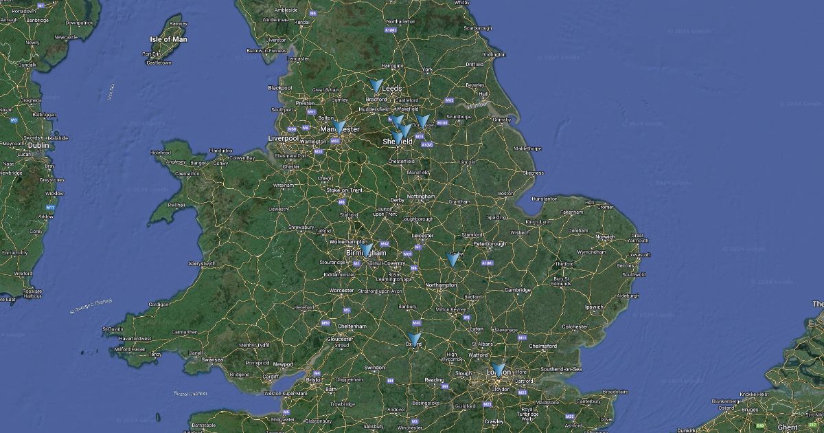Image resolution: width=824 pixels, height=433 pixels.
Task: Click the Cambridge city label
Action: (x=518, y=290)
